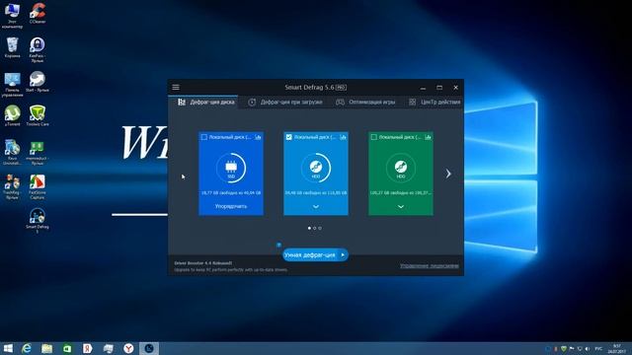632x355 pixels.
Task: Select the first page indicator dot
Action: coord(309,228)
